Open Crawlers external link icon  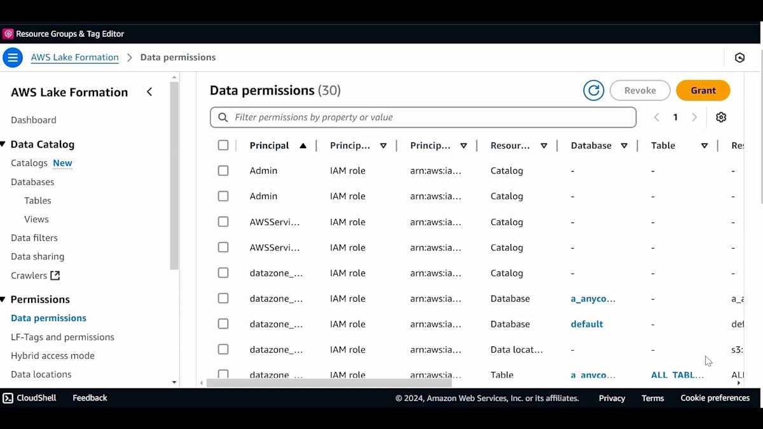(x=55, y=275)
